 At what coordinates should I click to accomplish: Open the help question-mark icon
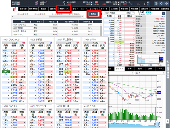(x=156, y=3)
